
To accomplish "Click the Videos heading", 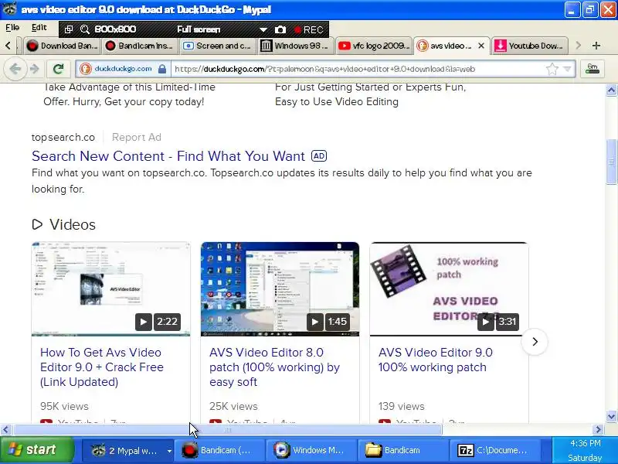I will [x=73, y=224].
